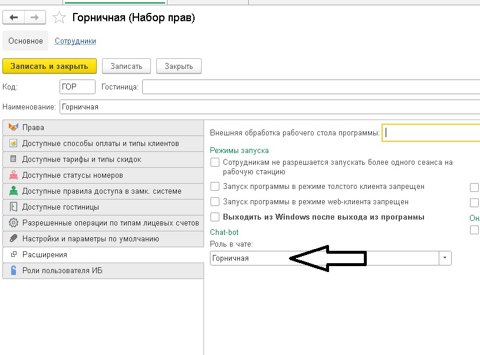Enable thick client launch prohibited checkbox

click(215, 187)
